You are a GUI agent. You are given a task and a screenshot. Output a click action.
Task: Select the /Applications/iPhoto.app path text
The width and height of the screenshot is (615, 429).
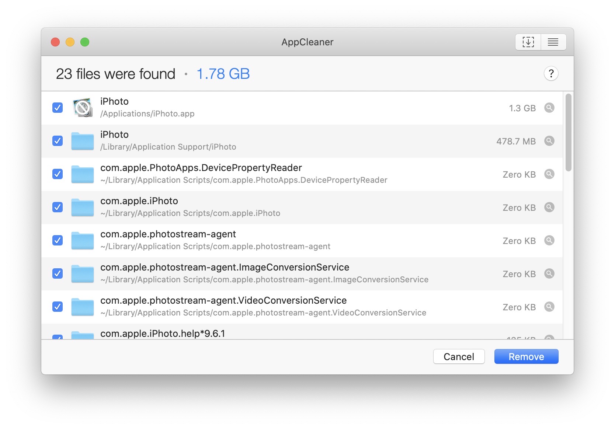pyautogui.click(x=147, y=114)
